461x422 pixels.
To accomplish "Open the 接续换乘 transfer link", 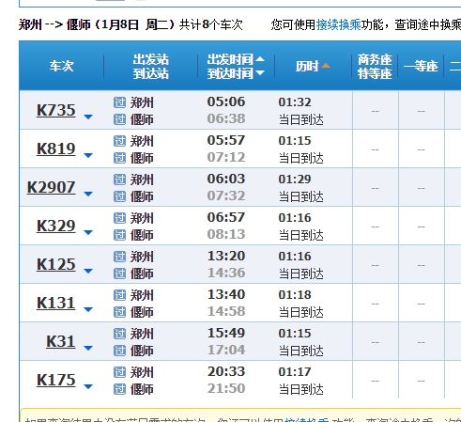I will point(339,24).
